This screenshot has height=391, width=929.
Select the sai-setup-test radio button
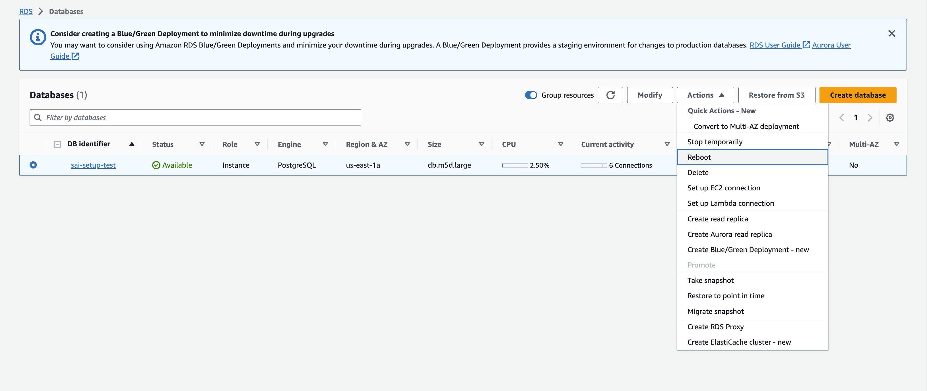33,165
